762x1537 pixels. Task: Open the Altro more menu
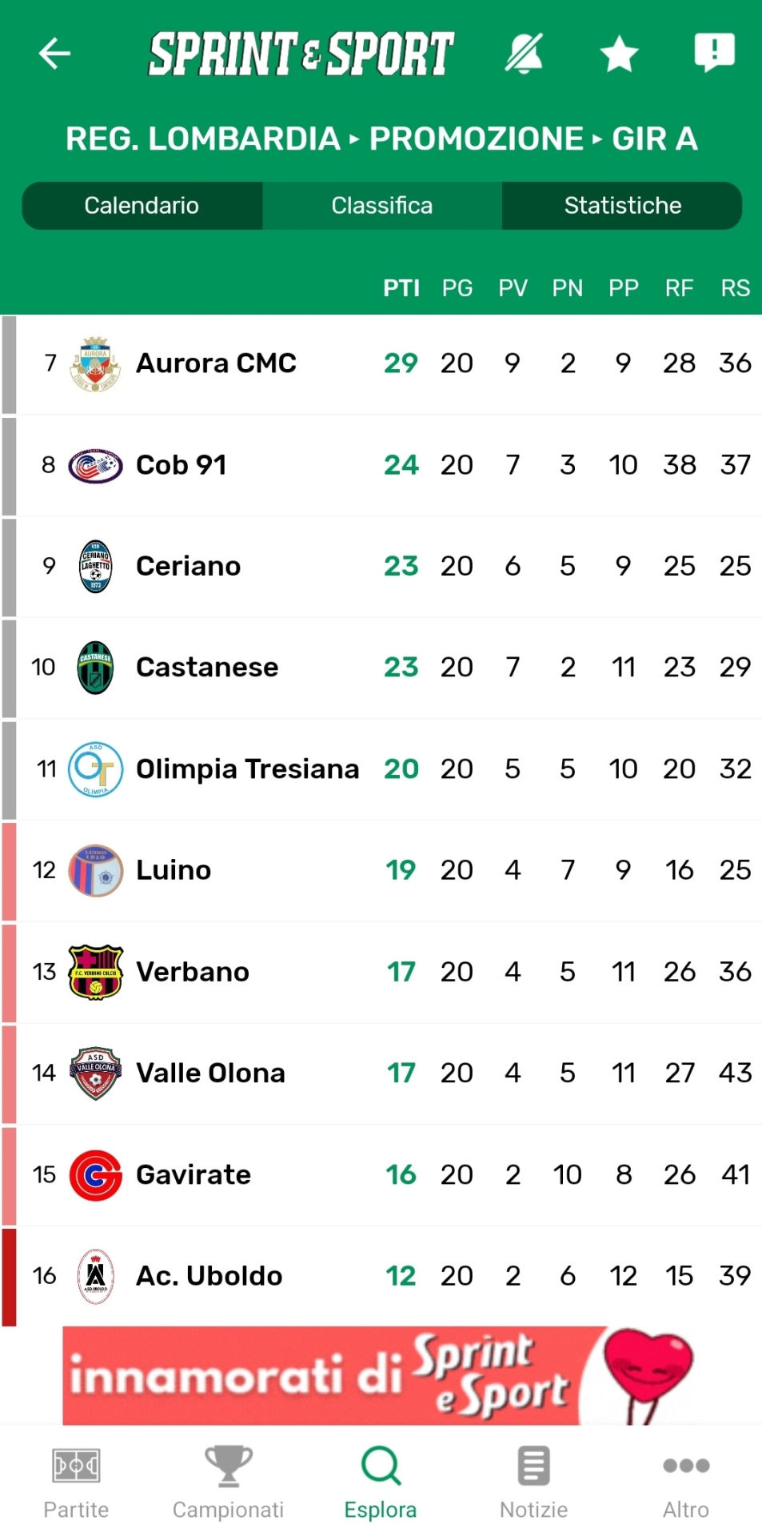686,1482
